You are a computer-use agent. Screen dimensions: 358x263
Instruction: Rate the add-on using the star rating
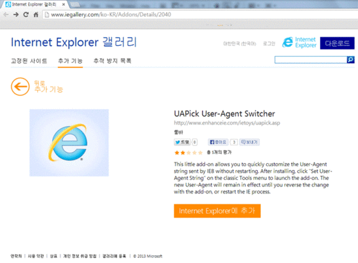(188, 153)
